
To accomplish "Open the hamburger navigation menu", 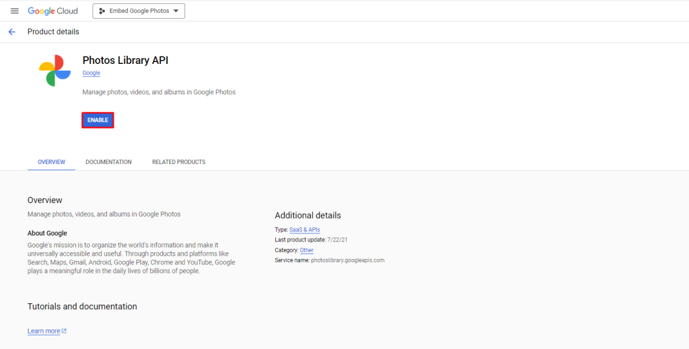I will (15, 11).
